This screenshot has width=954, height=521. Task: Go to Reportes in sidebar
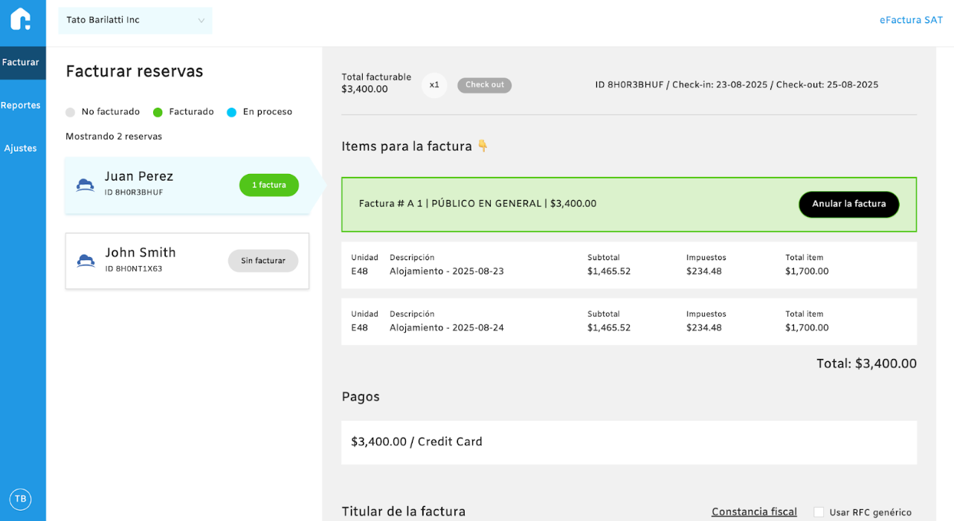[21, 106]
